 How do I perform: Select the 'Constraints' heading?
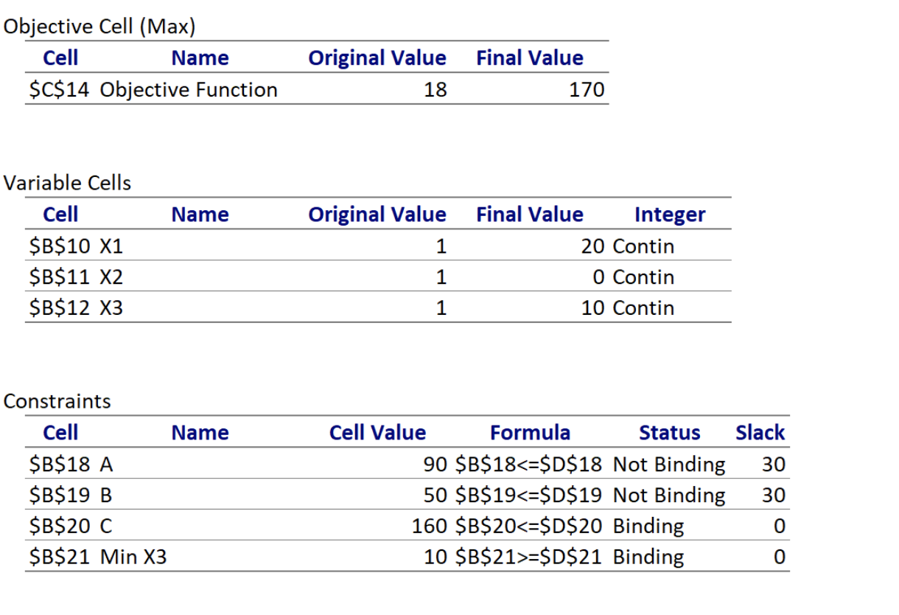coord(57,401)
